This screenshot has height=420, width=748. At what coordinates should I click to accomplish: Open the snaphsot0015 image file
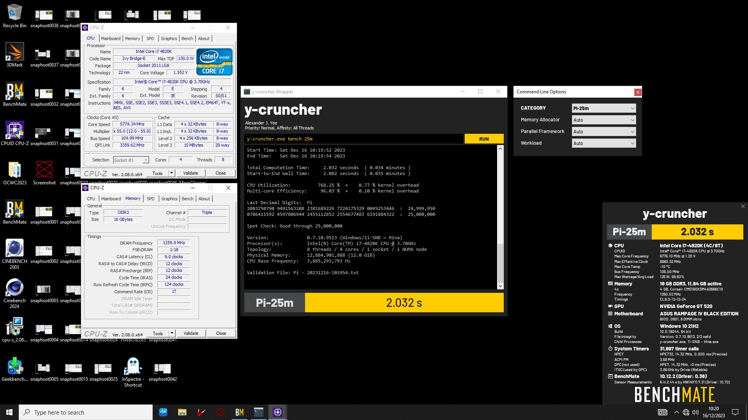tap(74, 372)
